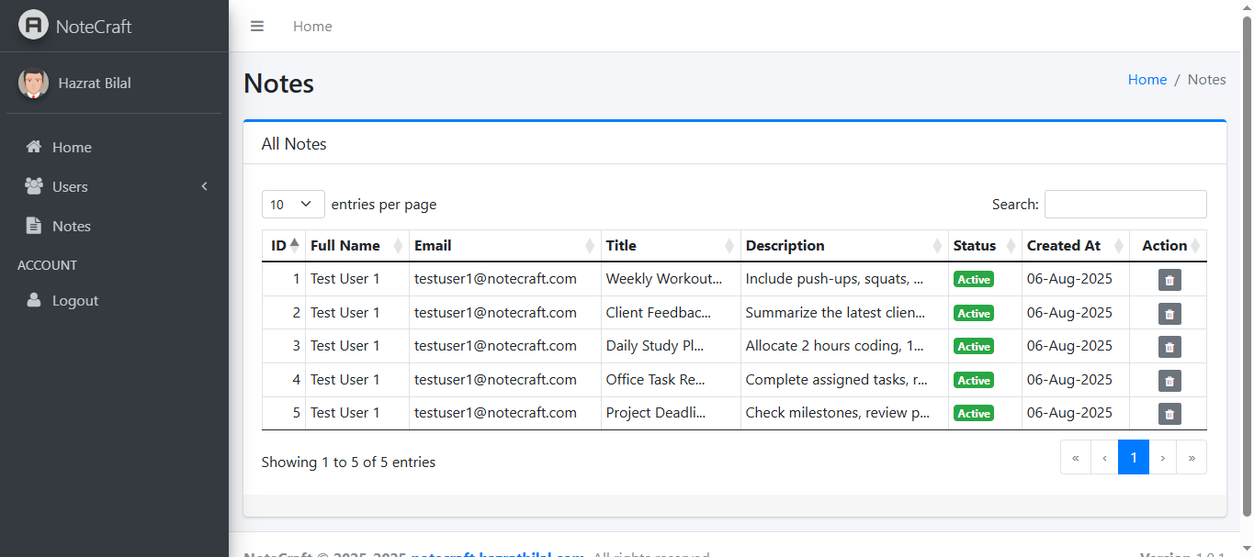Click 'Showing 1 to 5 of 5 entries' text
The width and height of the screenshot is (1254, 557).
point(349,462)
